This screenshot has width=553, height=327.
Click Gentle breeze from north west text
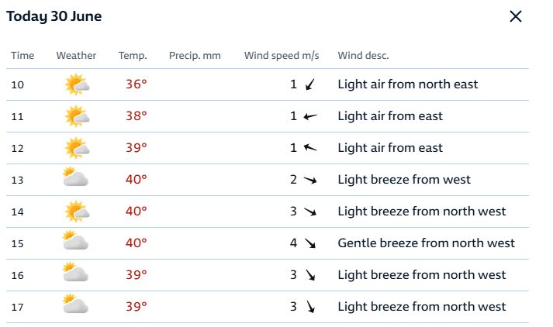coord(426,243)
